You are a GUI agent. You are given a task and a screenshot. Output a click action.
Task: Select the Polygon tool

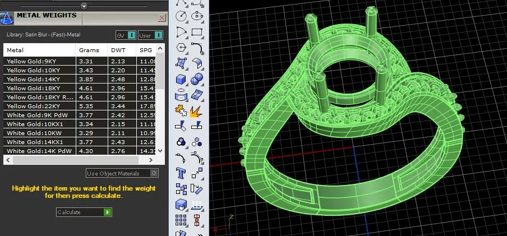point(182,48)
